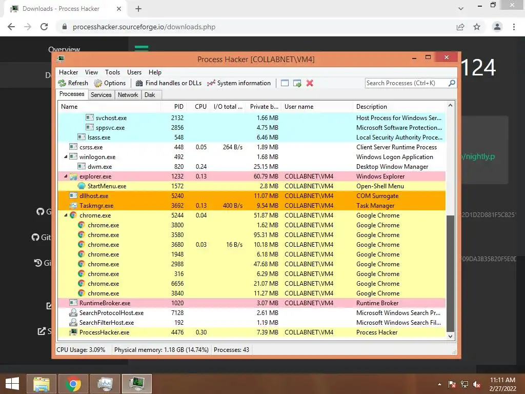Sort by the PID column header
This screenshot has width=525, height=394.
173,107
